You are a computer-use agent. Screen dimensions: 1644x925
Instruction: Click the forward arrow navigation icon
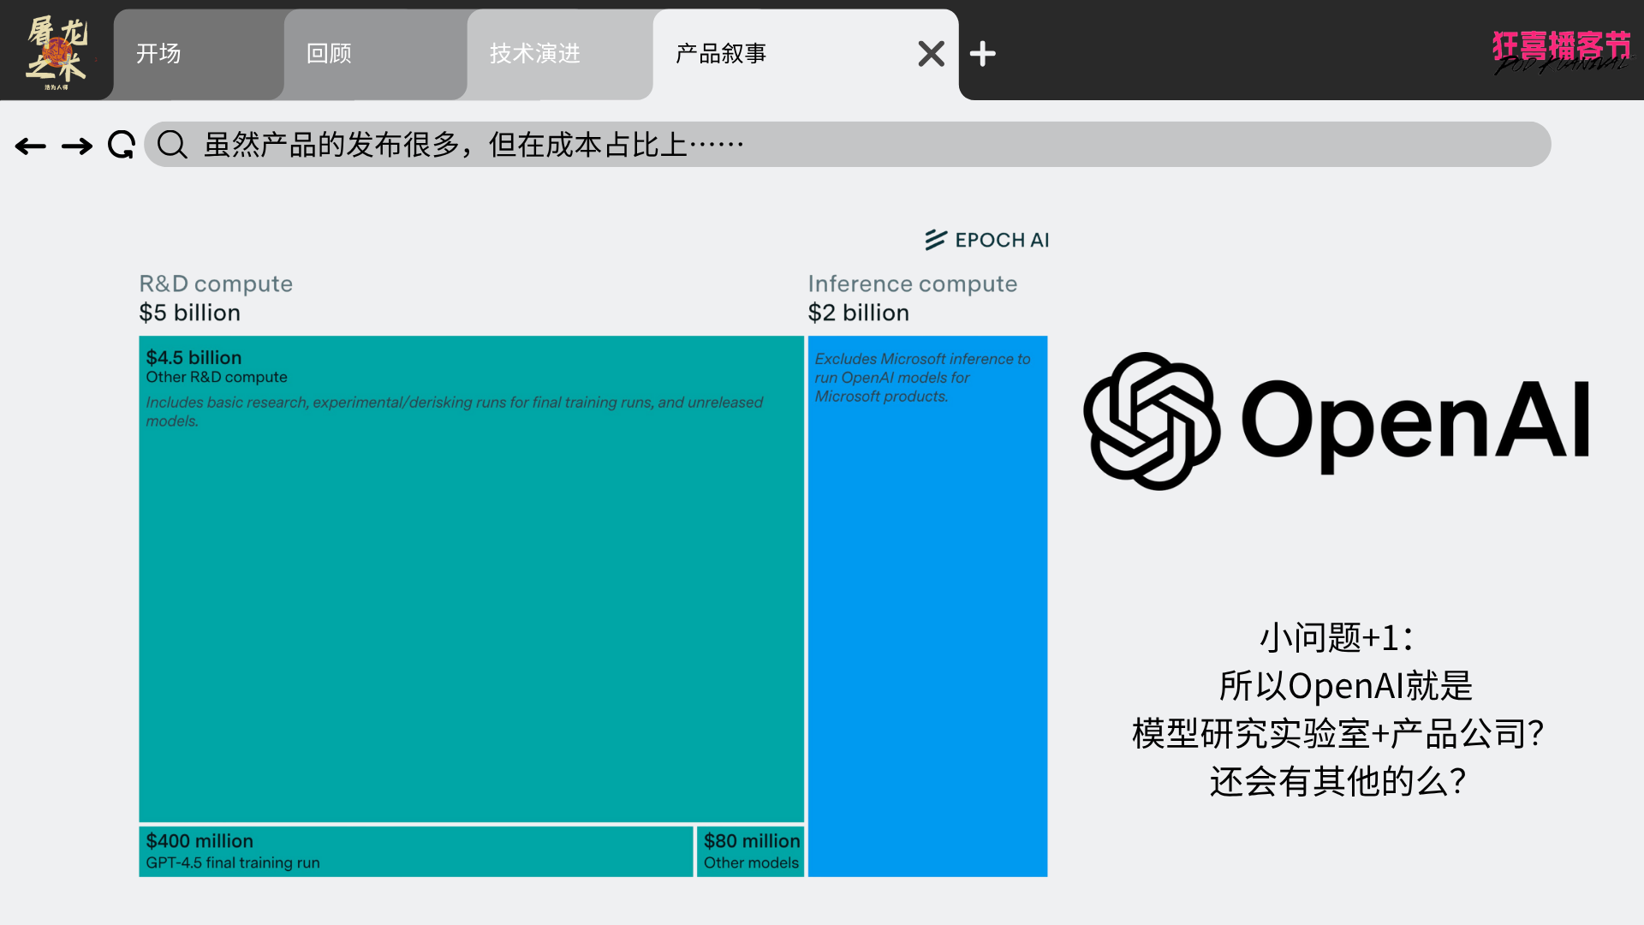click(77, 146)
